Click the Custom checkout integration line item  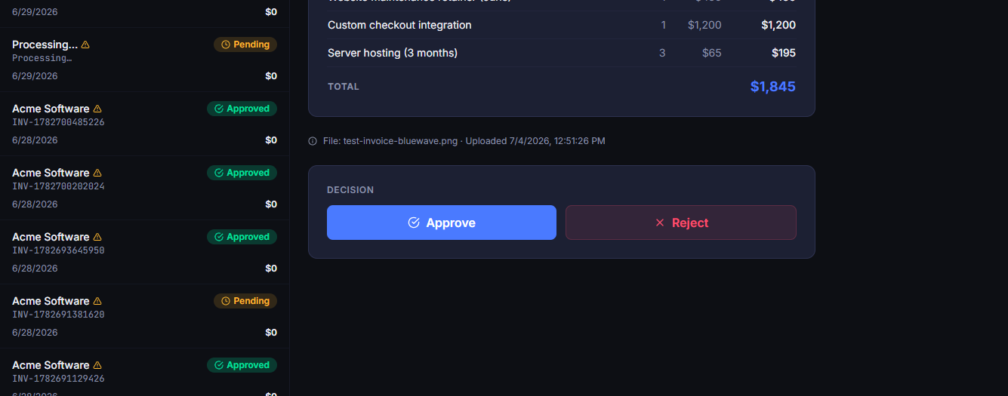tap(562, 25)
